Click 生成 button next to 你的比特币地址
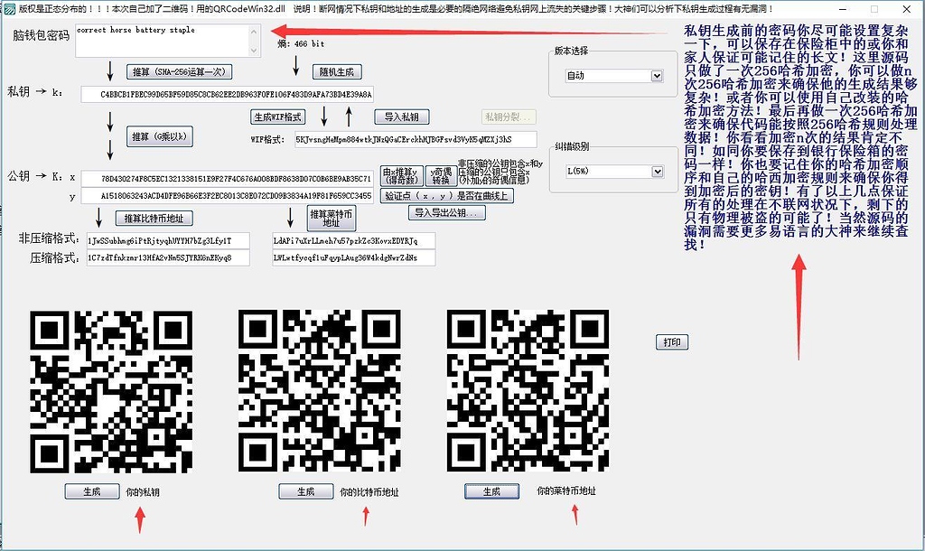 pos(305,491)
